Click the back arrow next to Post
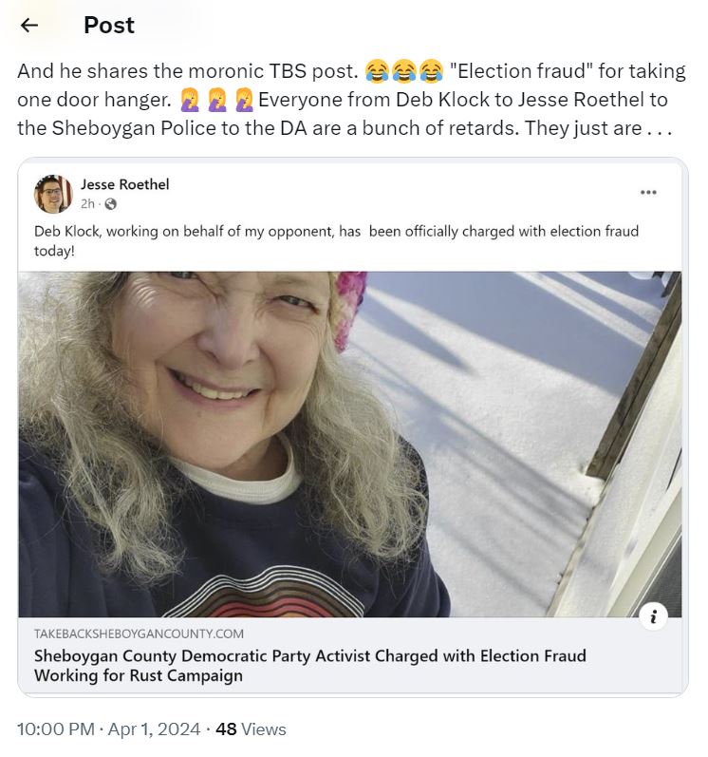This screenshot has width=708, height=757. pyautogui.click(x=29, y=26)
